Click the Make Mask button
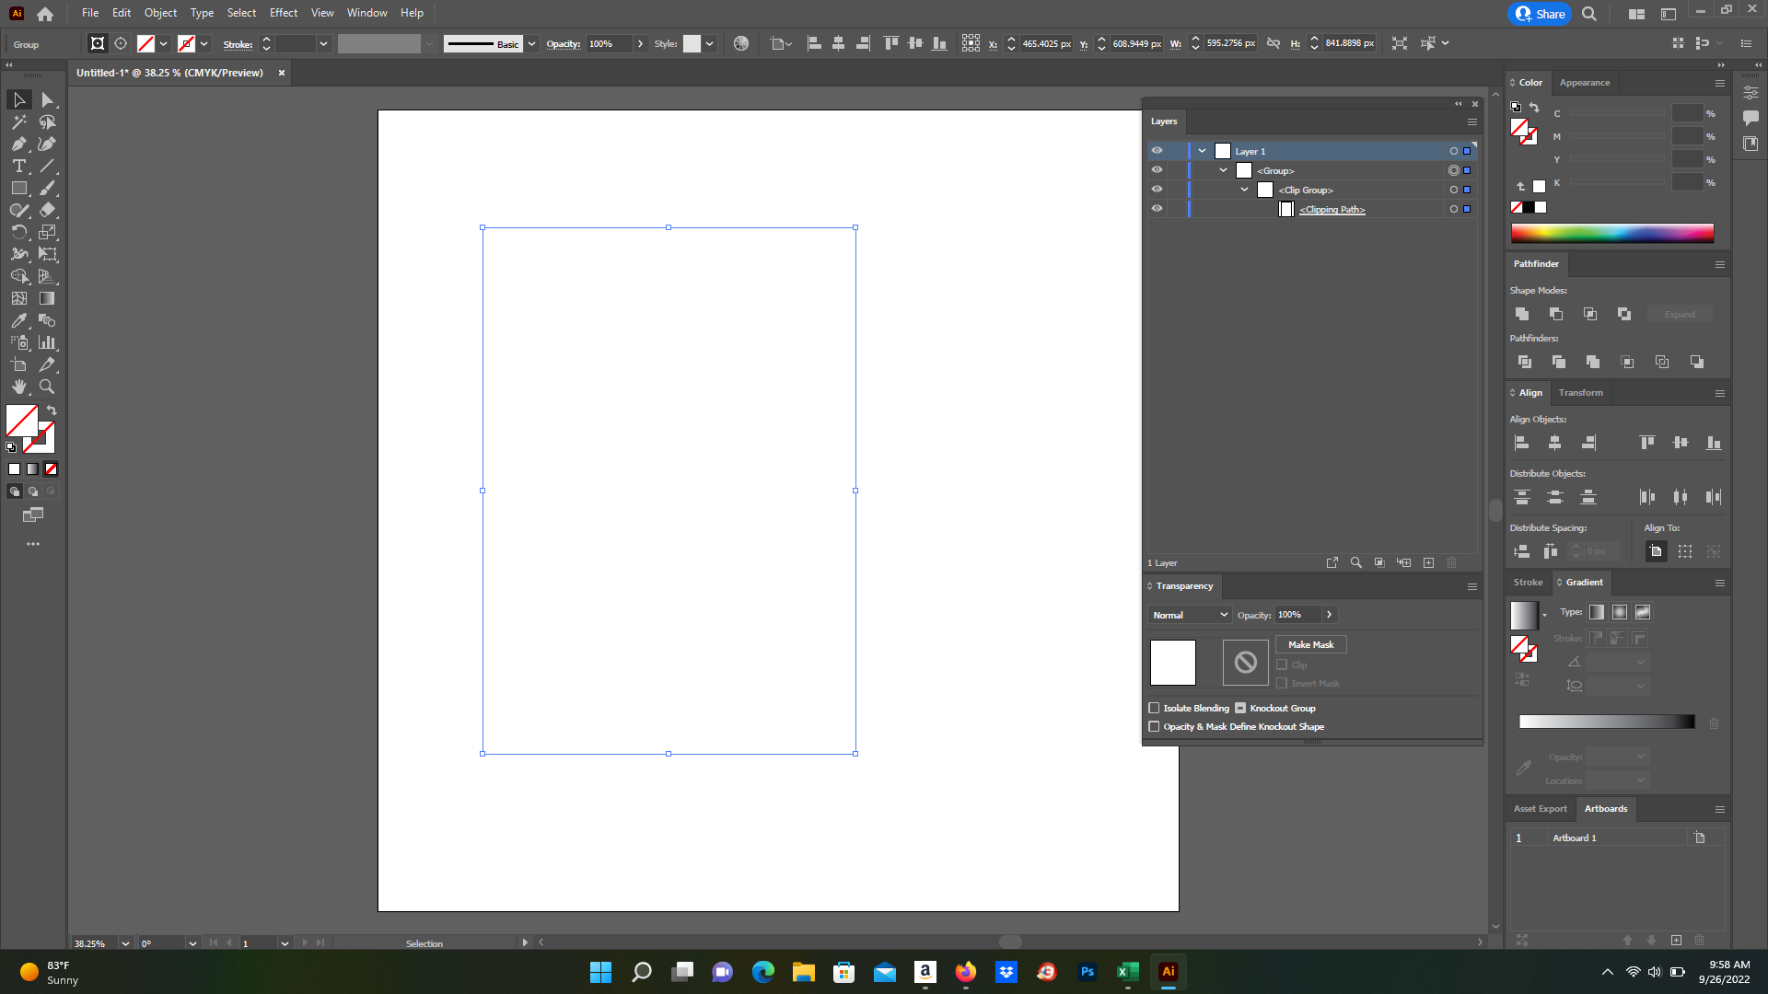This screenshot has height=994, width=1768. pyautogui.click(x=1310, y=644)
